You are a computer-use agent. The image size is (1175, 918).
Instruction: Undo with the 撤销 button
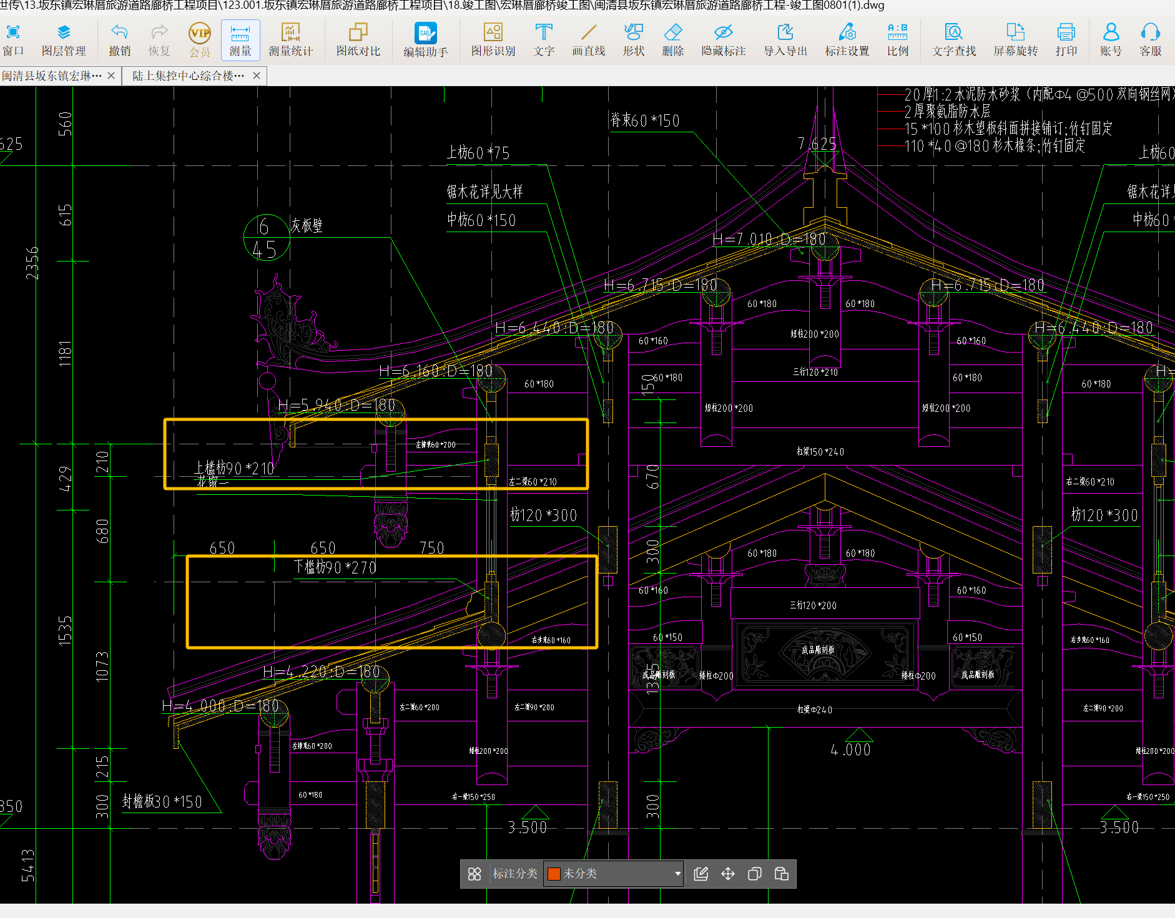[x=119, y=40]
